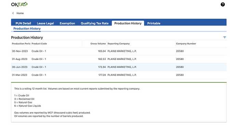The width and height of the screenshot is (236, 126).
Task: Sort by Company Number column header
Action: pyautogui.click(x=186, y=44)
